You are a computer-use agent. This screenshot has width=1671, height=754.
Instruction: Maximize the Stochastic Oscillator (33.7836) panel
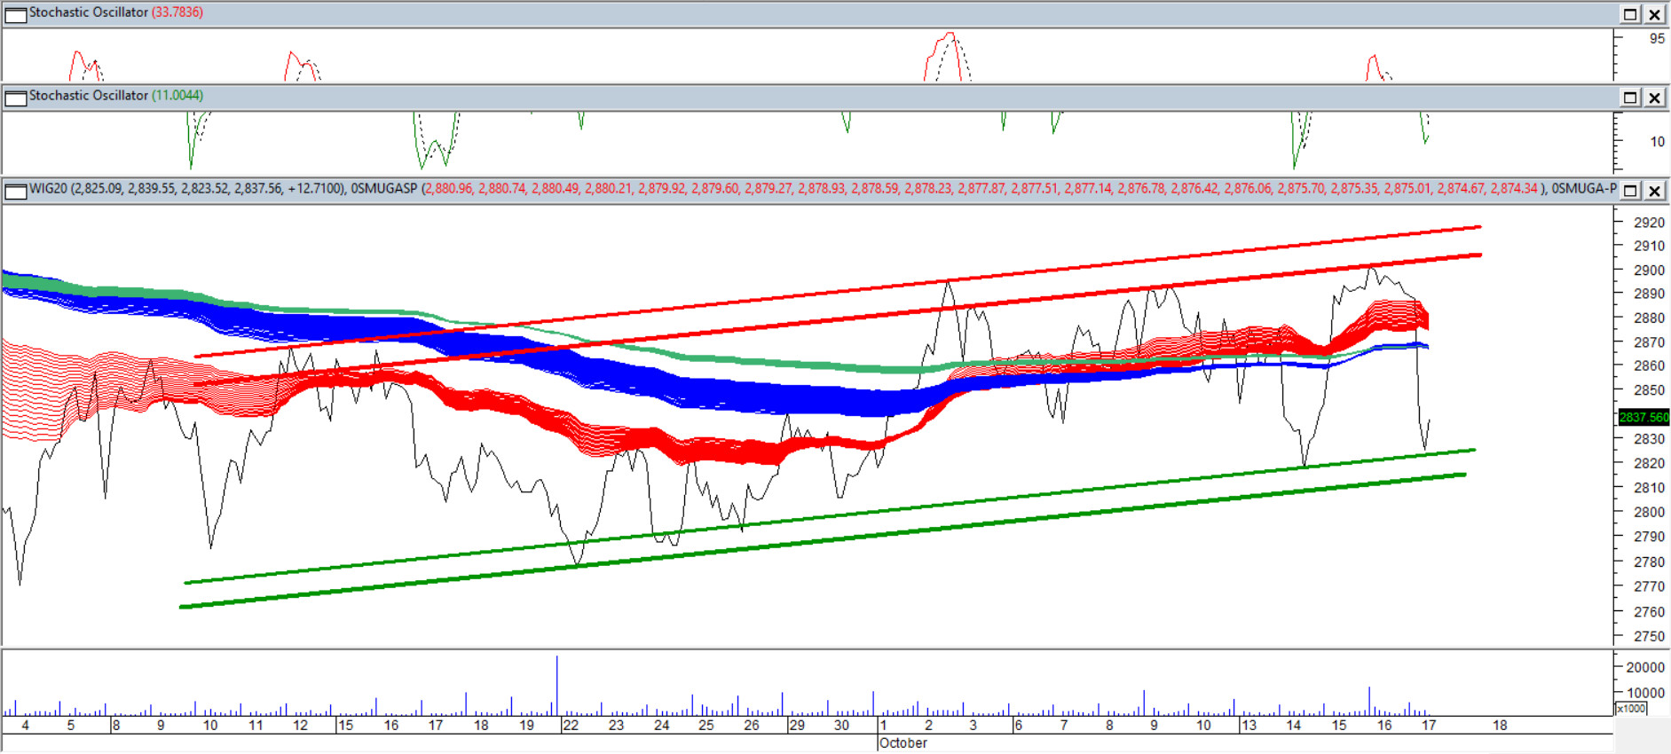click(x=1630, y=14)
